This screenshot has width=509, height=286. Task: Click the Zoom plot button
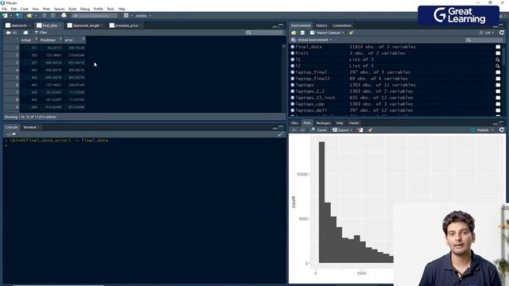pyautogui.click(x=319, y=130)
